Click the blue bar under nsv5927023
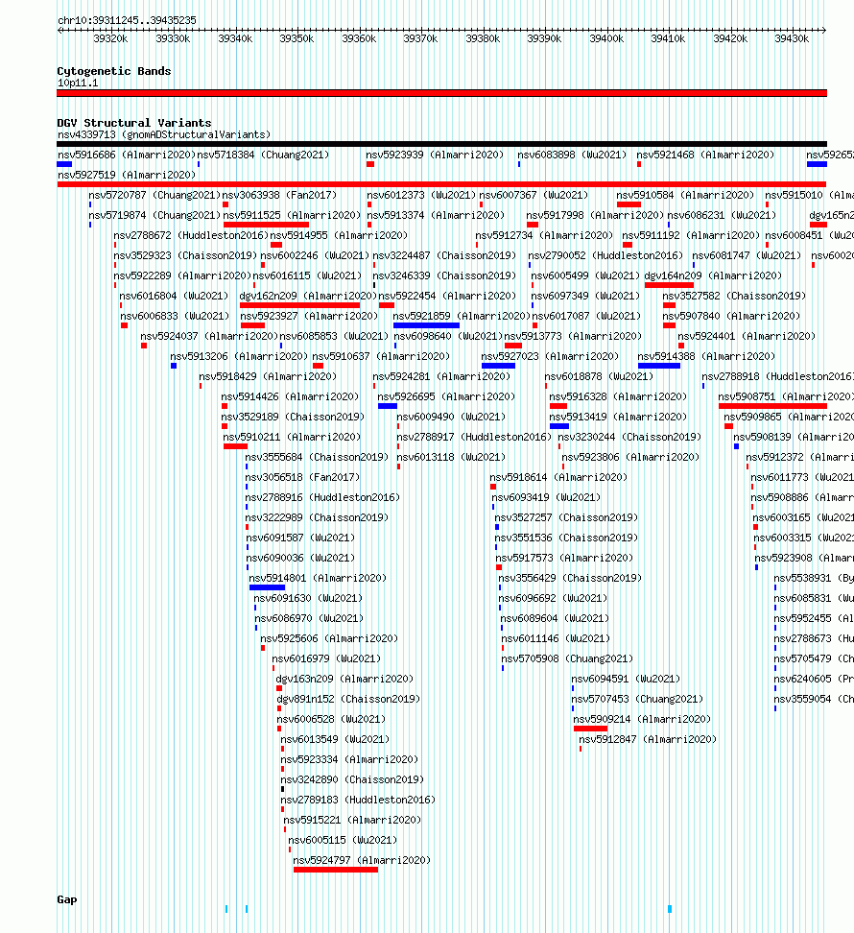This screenshot has width=854, height=933. [x=498, y=366]
